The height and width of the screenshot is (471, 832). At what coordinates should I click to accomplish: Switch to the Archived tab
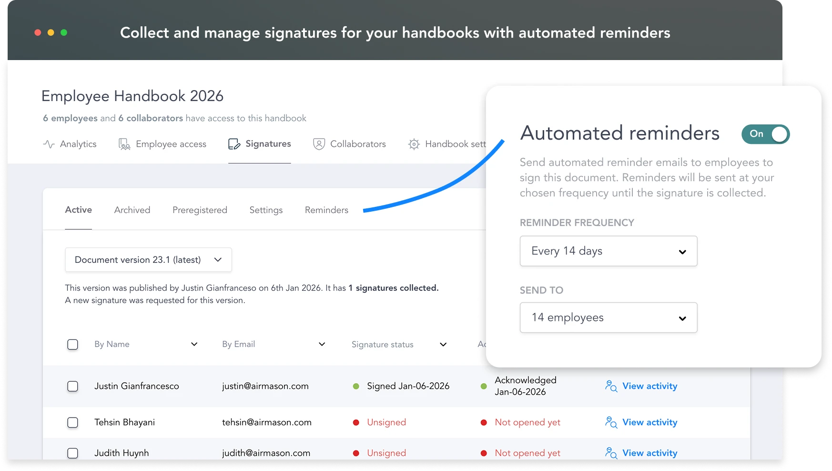point(132,210)
